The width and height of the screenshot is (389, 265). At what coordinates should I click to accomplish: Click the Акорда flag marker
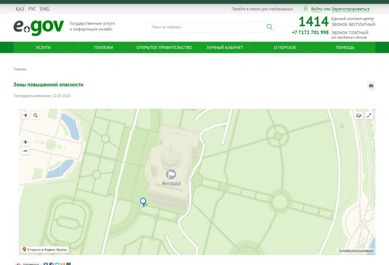171,174
